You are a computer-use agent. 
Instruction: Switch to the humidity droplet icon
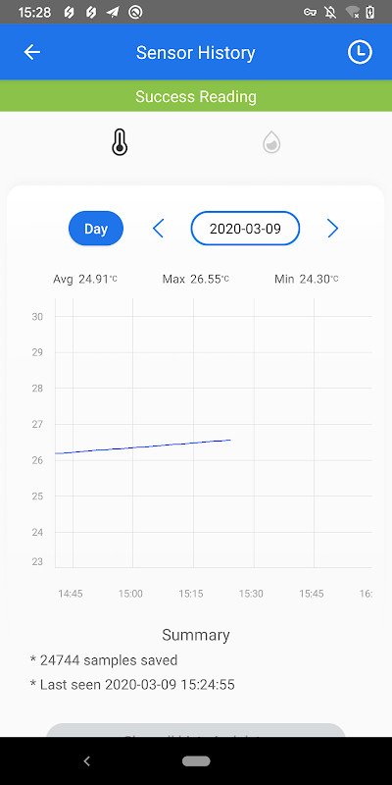click(271, 142)
